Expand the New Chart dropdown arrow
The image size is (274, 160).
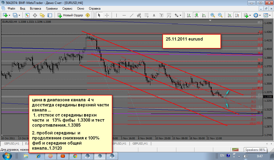[x=9, y=15]
